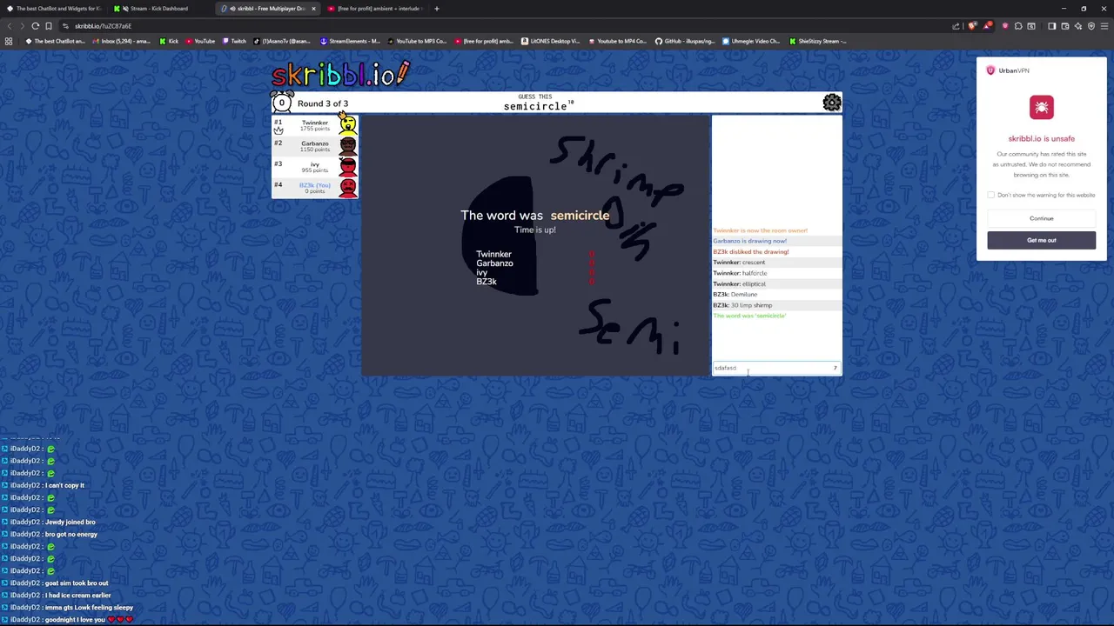
Task: Click ivy's red avatar
Action: point(348,166)
